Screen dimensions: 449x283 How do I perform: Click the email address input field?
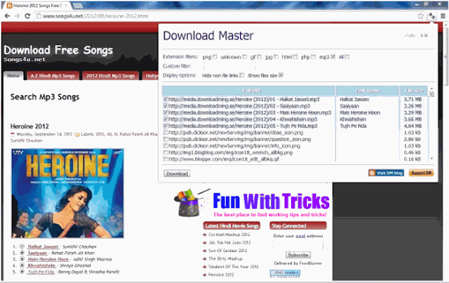point(298,245)
